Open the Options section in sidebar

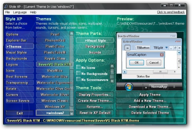(20, 34)
